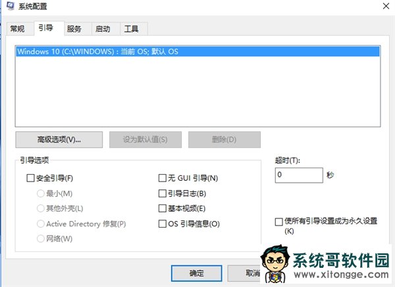Select the 网络(W) radio option
This screenshot has height=287, width=395.
[x=41, y=239]
